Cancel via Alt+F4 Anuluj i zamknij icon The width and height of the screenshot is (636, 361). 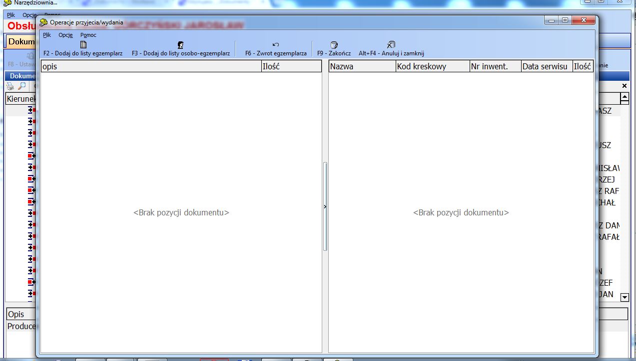click(x=391, y=44)
